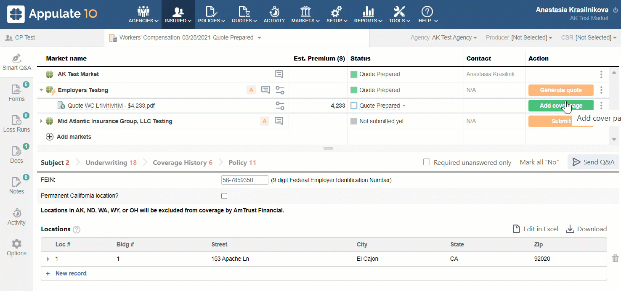Open message icon for Mid Atlantic Insurance Group
The image size is (621, 291).
279,121
